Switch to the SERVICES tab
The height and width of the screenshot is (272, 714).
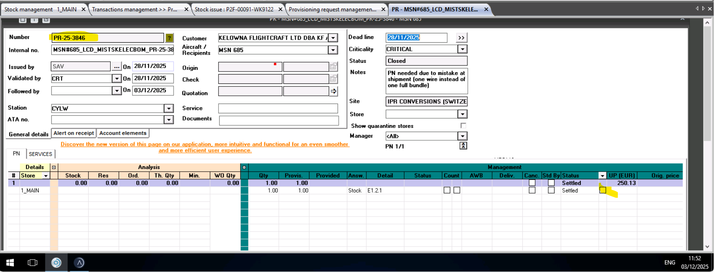pyautogui.click(x=40, y=154)
